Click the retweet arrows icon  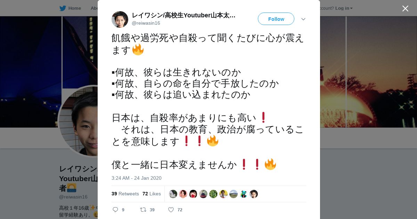pos(143,210)
